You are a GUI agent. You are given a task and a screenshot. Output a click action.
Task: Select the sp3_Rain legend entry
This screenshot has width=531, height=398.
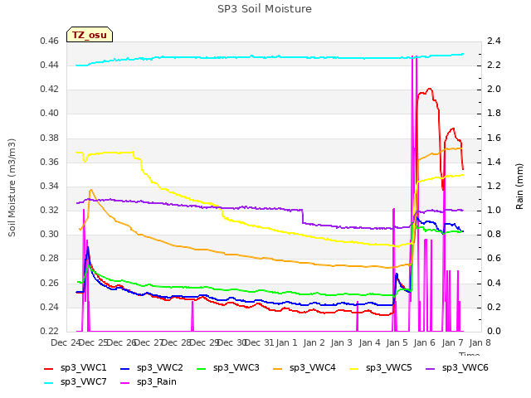click(x=149, y=382)
